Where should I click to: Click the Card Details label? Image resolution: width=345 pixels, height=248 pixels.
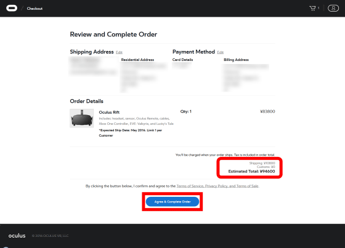pyautogui.click(x=182, y=60)
